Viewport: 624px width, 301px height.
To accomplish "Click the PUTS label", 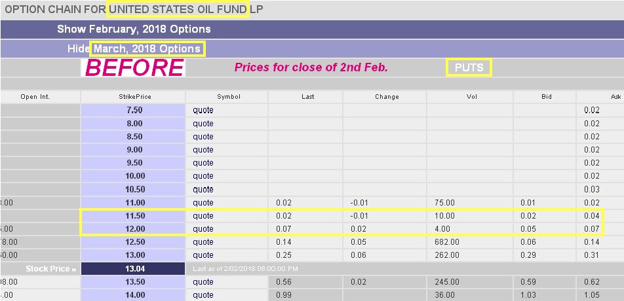I will (x=469, y=67).
